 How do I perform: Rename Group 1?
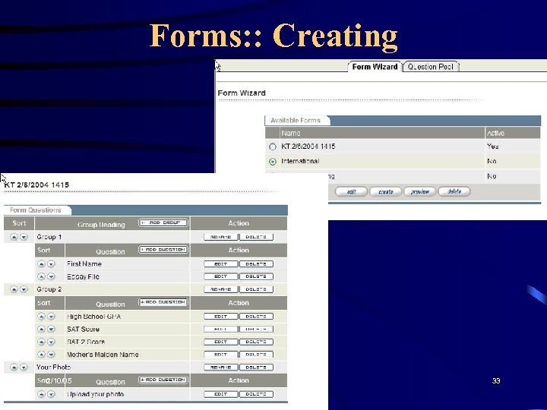pos(221,237)
